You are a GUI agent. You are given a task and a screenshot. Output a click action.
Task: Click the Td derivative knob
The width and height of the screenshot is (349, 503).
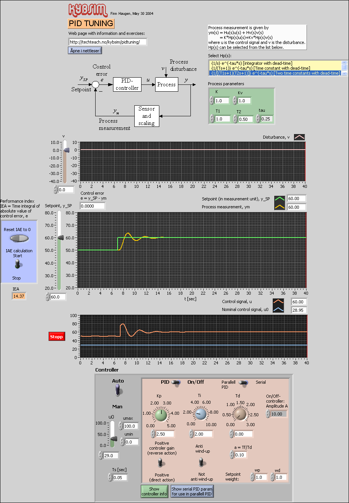click(239, 414)
